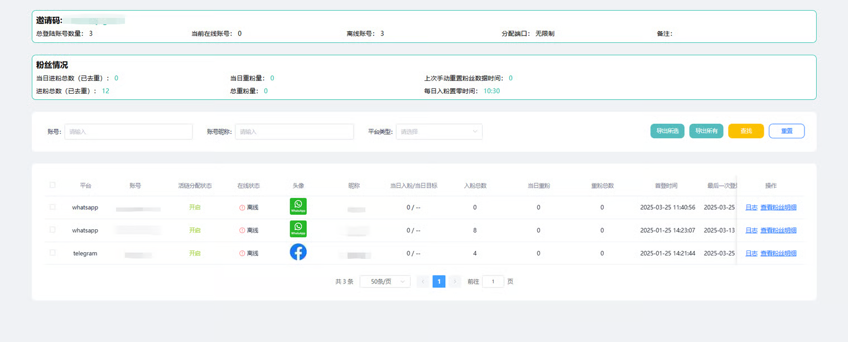Select the checkbox for the first whatsapp row
848x342 pixels.
(52, 207)
